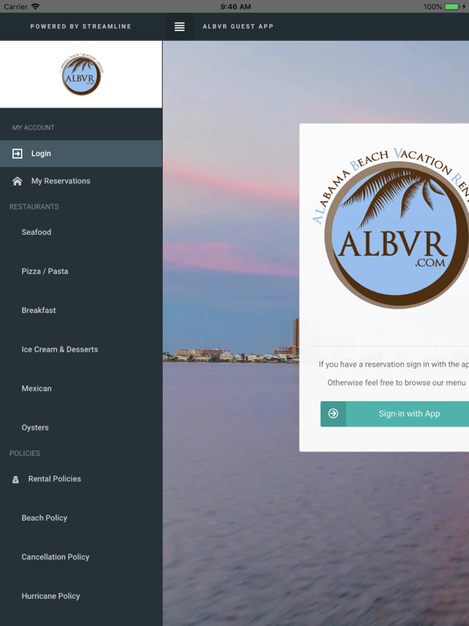Screen dimensions: 469x626
Task: Click the Rental Policies lock icon
Action: click(15, 479)
